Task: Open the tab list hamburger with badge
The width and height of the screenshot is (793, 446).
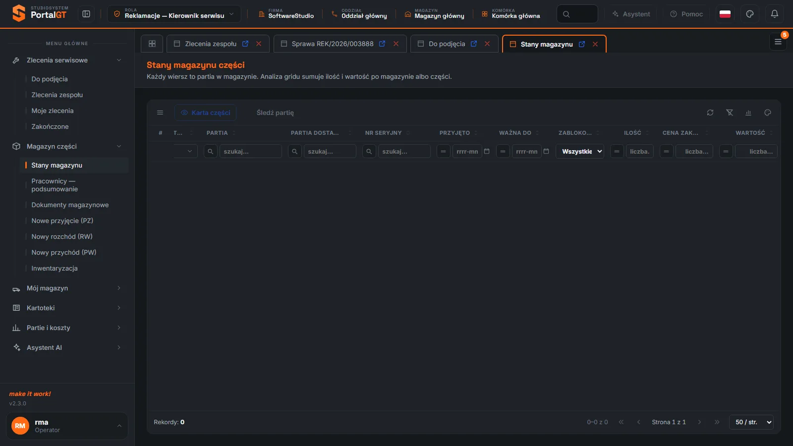Action: tap(778, 42)
